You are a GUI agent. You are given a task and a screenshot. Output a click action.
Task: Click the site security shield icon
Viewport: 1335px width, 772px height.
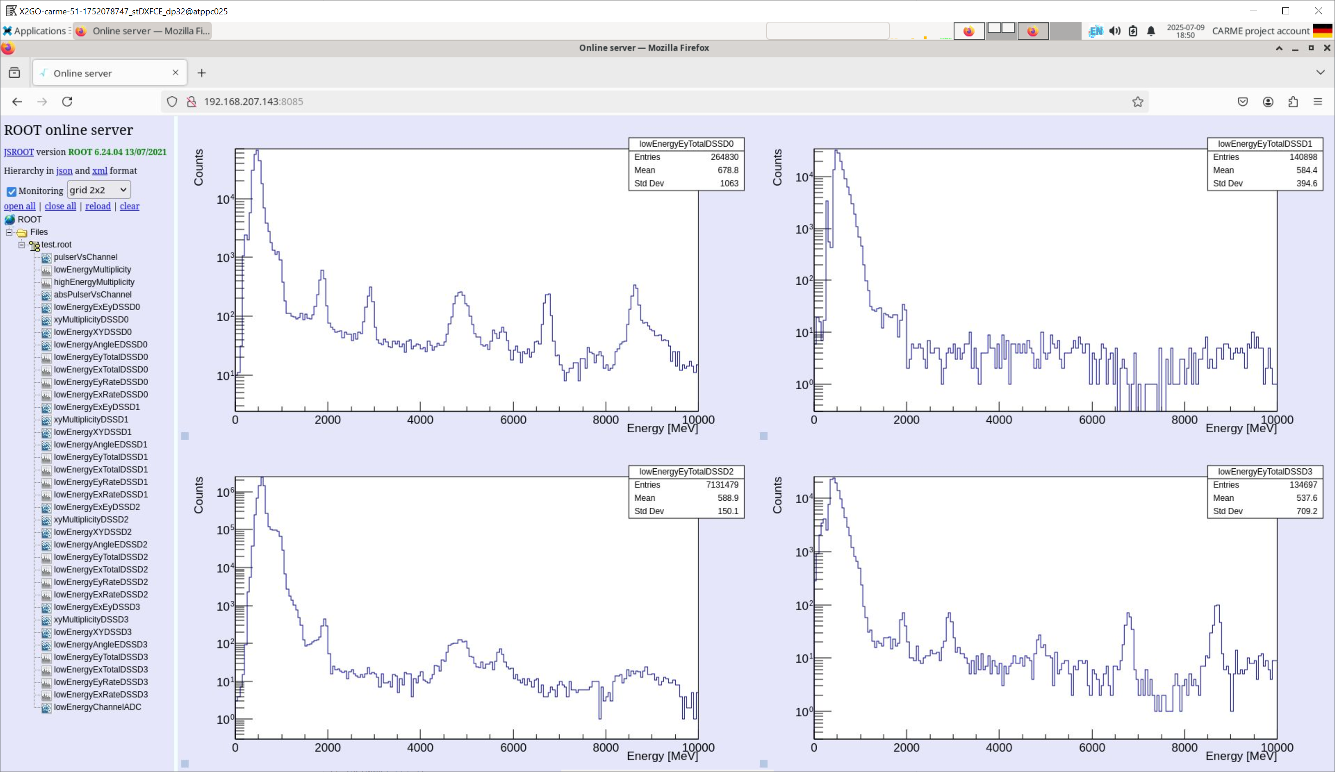pyautogui.click(x=172, y=102)
